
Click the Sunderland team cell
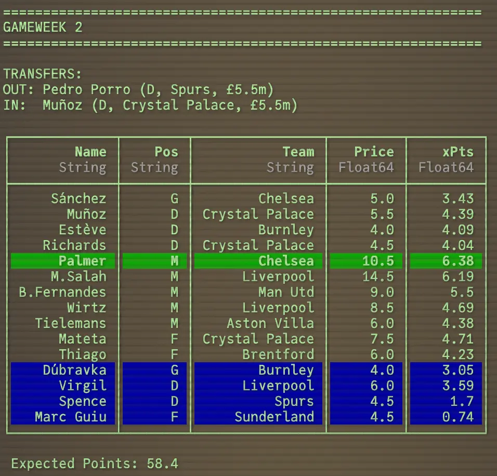258,417
